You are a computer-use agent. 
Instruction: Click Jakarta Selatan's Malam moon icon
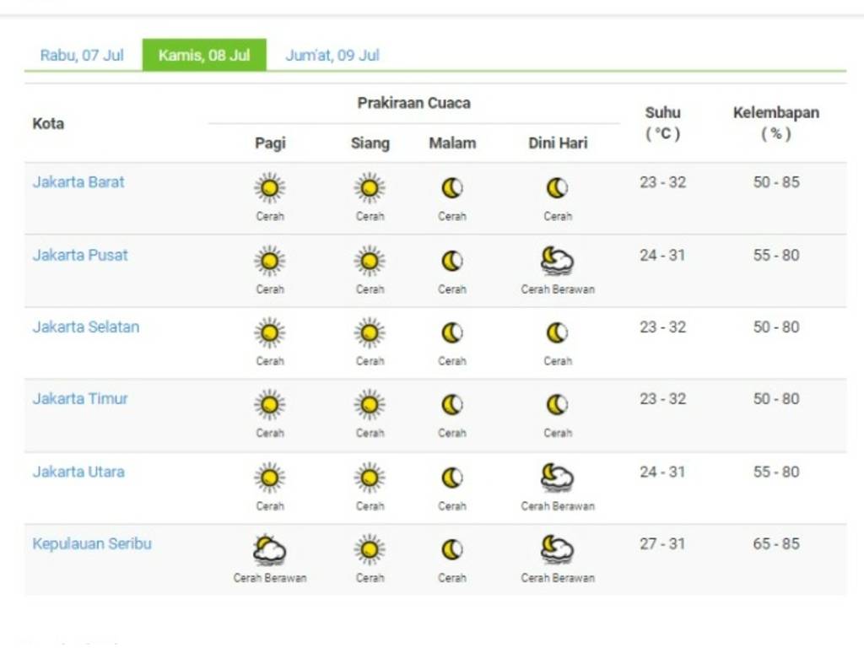click(452, 333)
